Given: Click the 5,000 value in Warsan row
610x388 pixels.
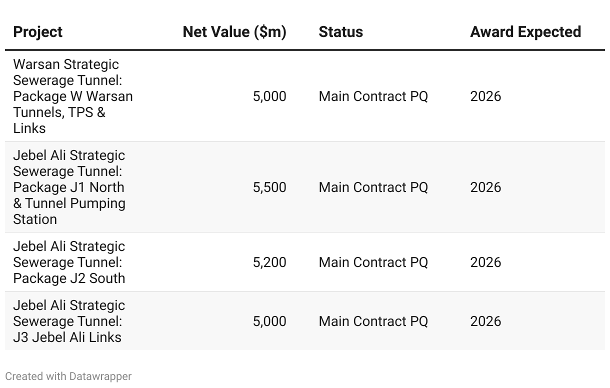Looking at the screenshot, I should pos(269,96).
